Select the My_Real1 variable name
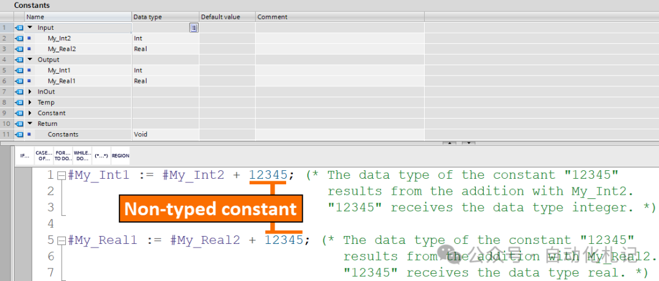Viewport: 659px width, 281px height. [x=62, y=81]
